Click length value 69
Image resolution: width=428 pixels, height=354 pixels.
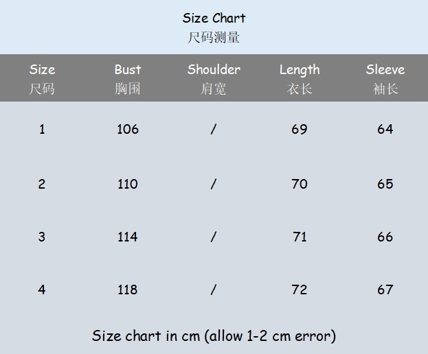coord(300,129)
